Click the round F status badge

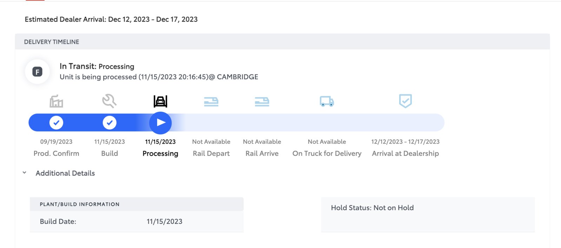tap(37, 72)
